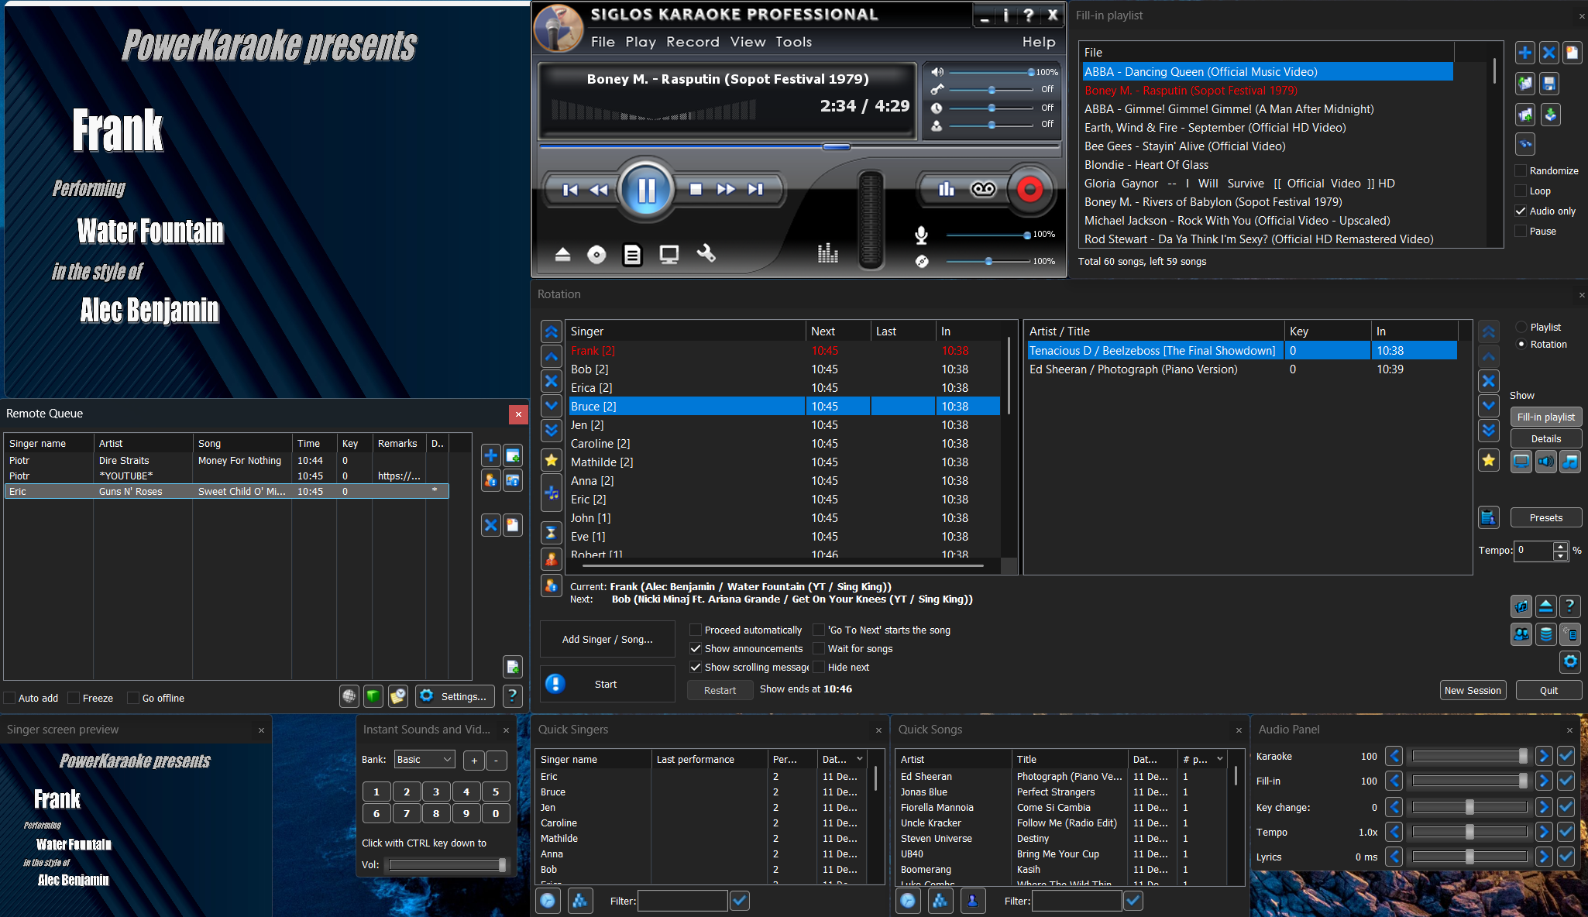Increase Tempo with the stepper up arrow
The height and width of the screenshot is (917, 1588).
[1560, 546]
